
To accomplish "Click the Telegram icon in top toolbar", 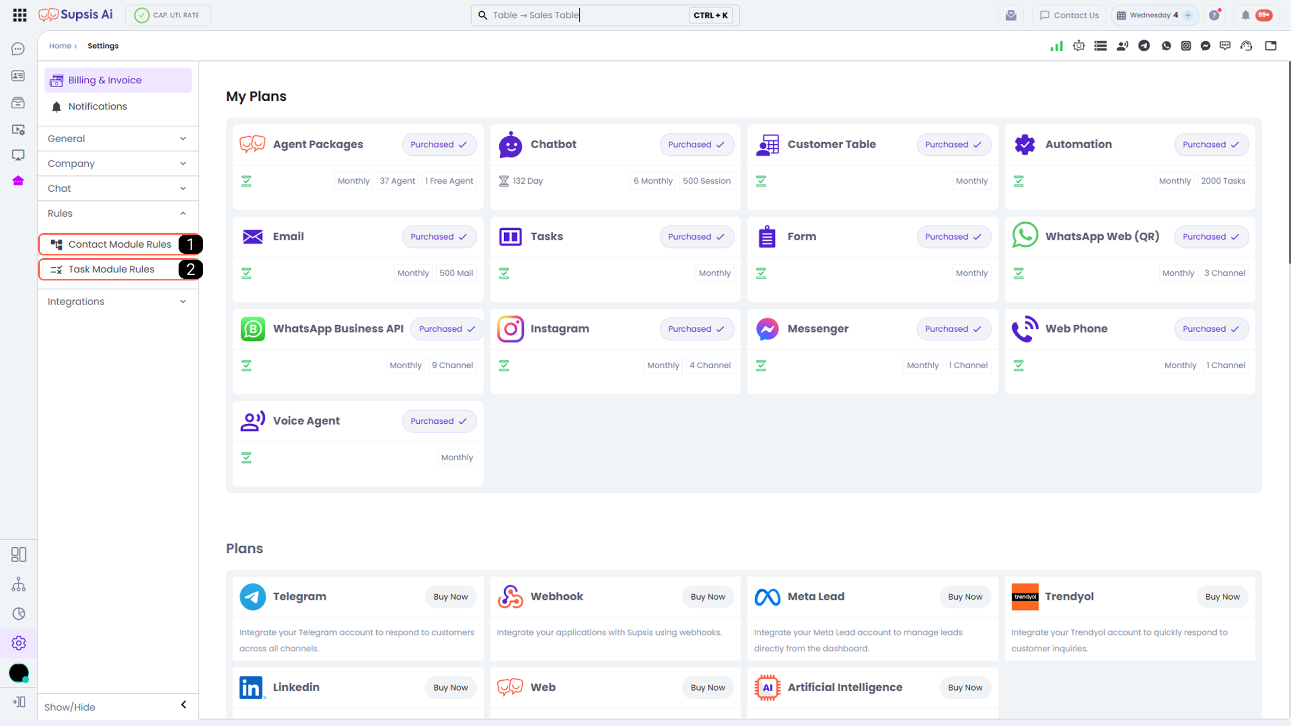I will [1144, 46].
